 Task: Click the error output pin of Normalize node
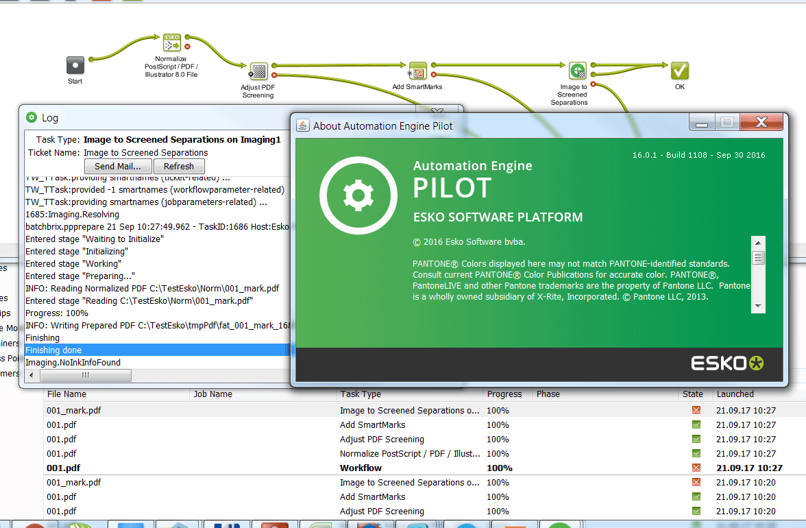tap(188, 47)
